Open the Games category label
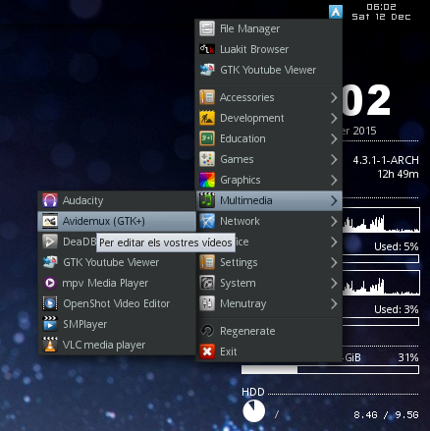Viewport: 430px width, 431px height. click(x=237, y=159)
